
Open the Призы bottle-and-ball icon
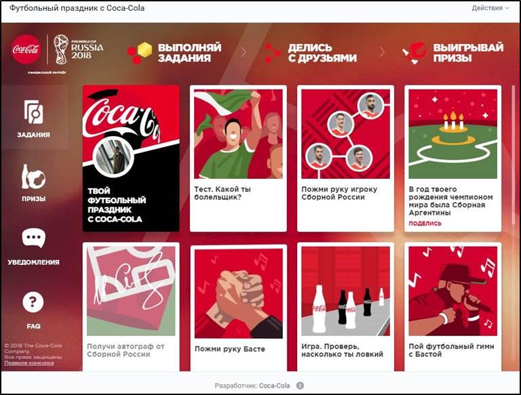coord(33,177)
